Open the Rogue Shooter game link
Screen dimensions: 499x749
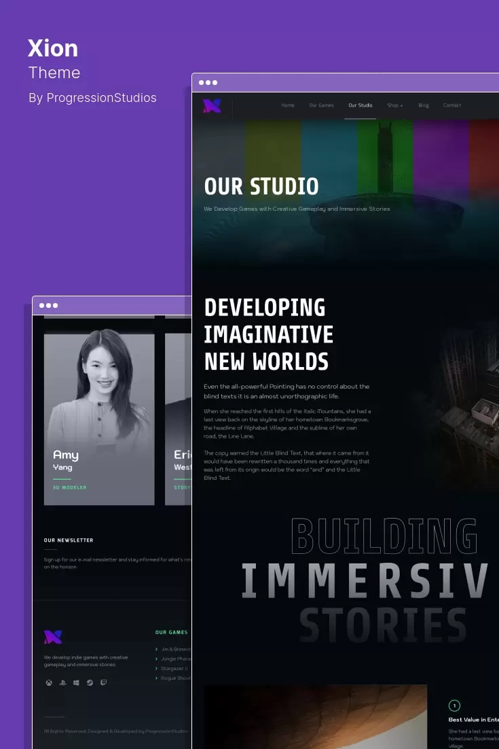click(176, 678)
